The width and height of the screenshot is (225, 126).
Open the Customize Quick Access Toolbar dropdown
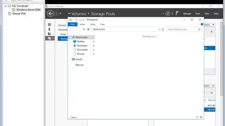[x=83, y=20]
